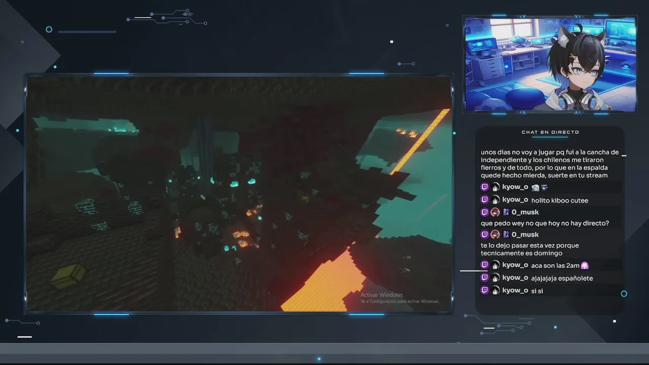Click Twitch icon beside "aca son las 2am"
Image resolution: width=649 pixels, height=365 pixels.
pyautogui.click(x=485, y=265)
